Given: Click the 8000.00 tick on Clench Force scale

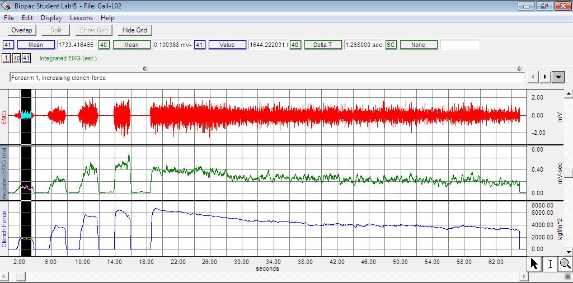Looking at the screenshot, I should [x=543, y=206].
